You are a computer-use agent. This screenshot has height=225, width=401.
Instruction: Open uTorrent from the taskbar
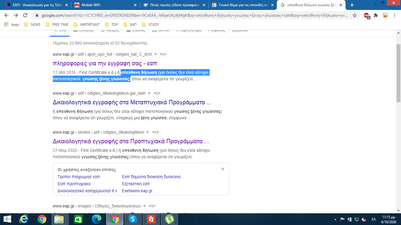pyautogui.click(x=169, y=219)
